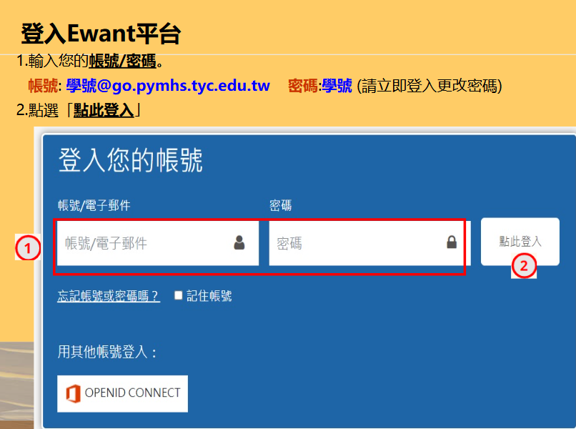
Task: Check the 記住帳號 checkbox
Action: [x=178, y=295]
